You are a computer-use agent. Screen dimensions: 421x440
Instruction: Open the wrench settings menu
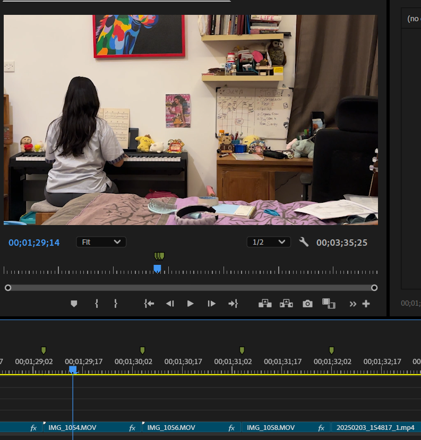(304, 242)
